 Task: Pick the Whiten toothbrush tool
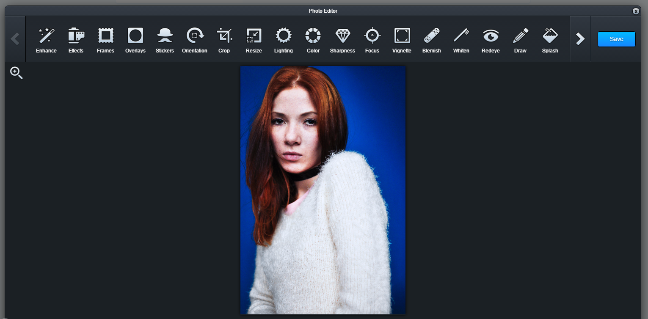(x=461, y=40)
